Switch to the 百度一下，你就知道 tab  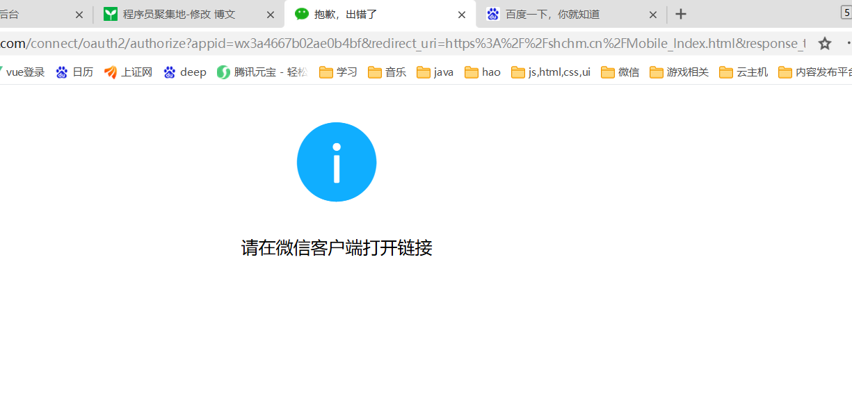coord(553,15)
